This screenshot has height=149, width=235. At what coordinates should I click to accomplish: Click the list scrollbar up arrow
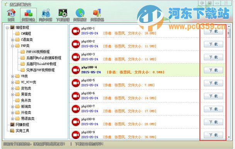[229, 26]
